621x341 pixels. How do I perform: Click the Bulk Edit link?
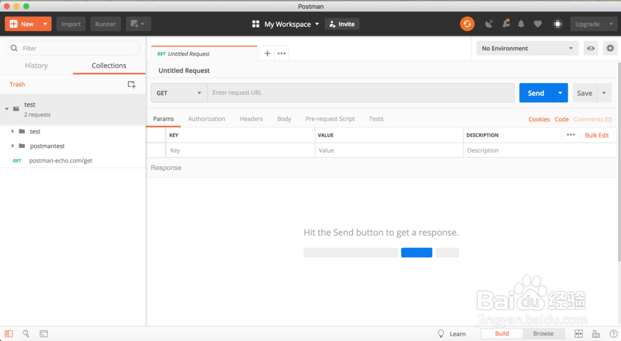(x=596, y=135)
